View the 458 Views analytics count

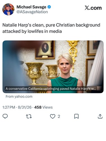tap(44, 107)
